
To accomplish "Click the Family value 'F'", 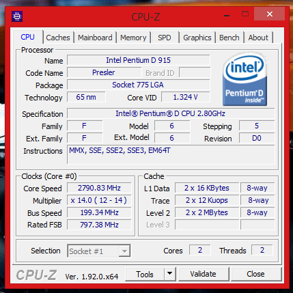I will (85, 126).
